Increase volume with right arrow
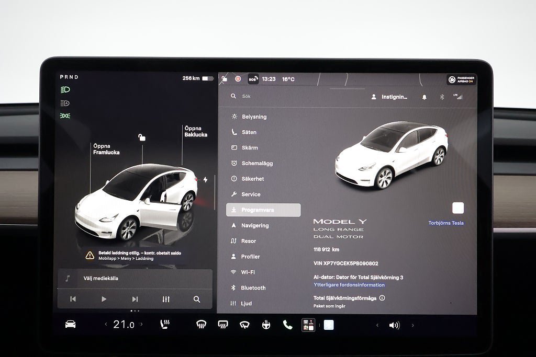The height and width of the screenshot is (357, 536). coord(412,325)
